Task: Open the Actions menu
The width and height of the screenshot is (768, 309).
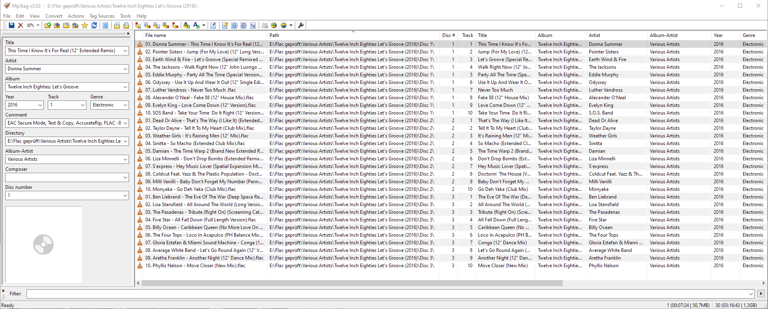Action: [x=76, y=16]
